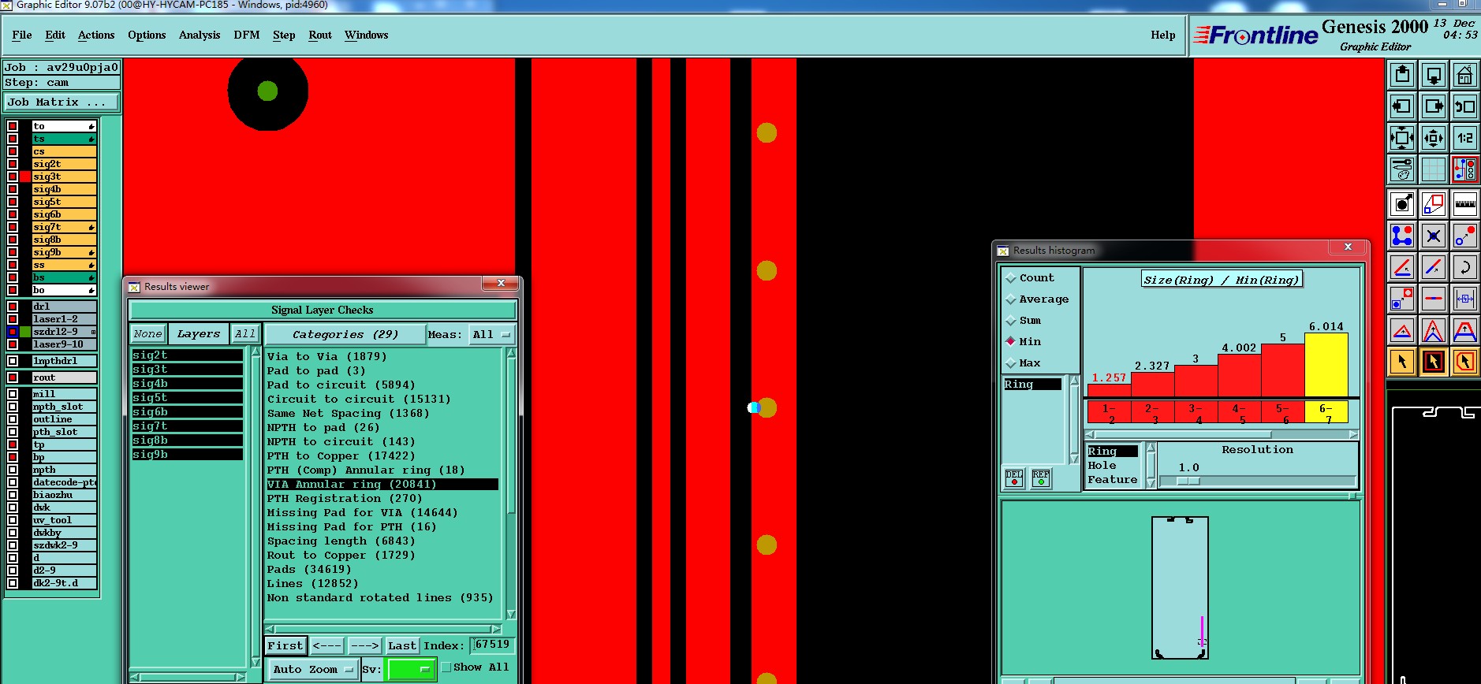Click down arrow beside Ring/Hole/Feature list

(x=1151, y=483)
